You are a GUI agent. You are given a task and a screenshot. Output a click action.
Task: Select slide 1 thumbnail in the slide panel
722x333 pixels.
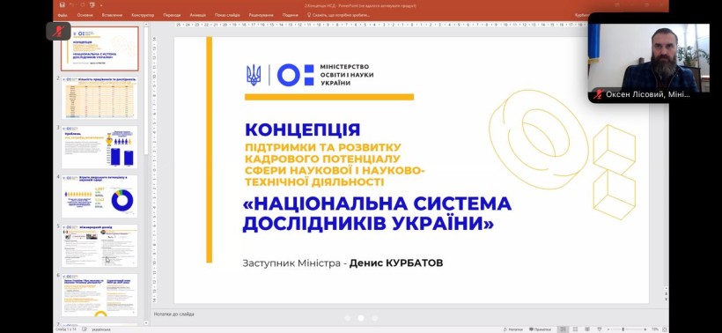coord(99,48)
